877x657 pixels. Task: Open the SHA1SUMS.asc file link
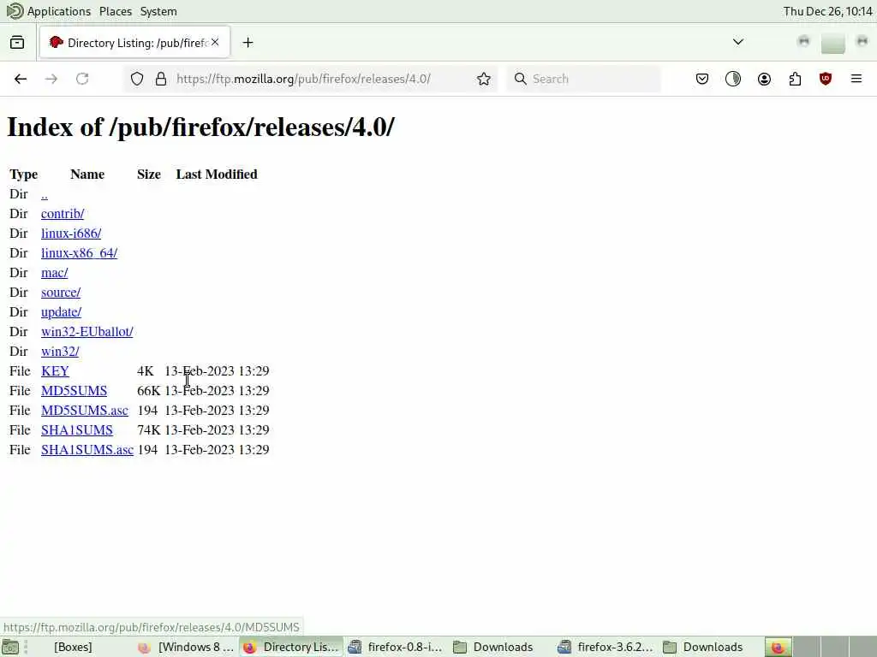pyautogui.click(x=87, y=450)
